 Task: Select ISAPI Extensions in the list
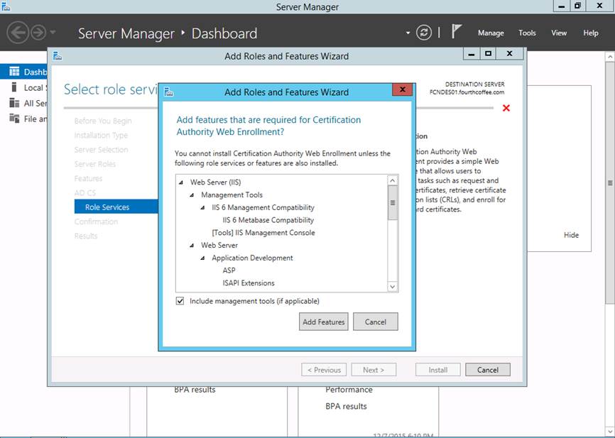[248, 283]
